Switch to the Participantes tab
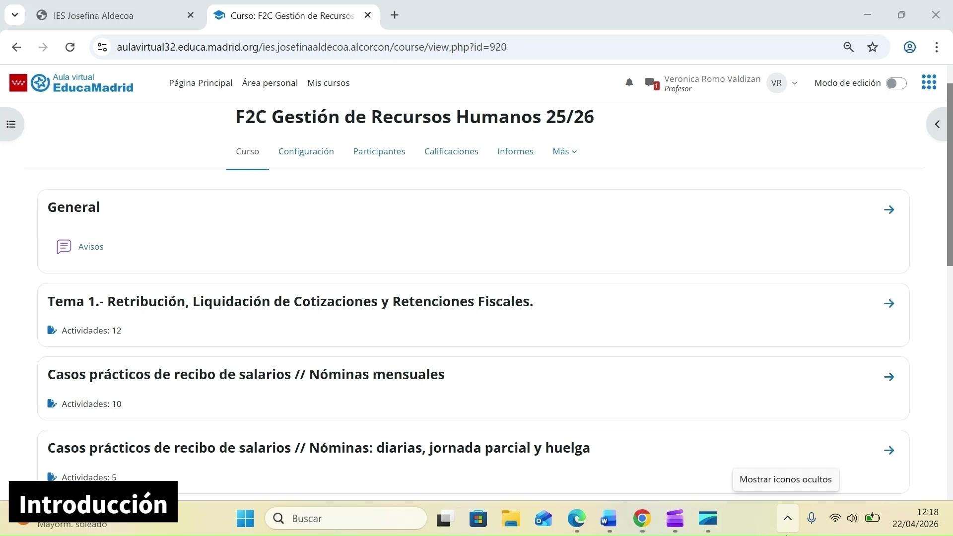This screenshot has width=953, height=536. 379,151
